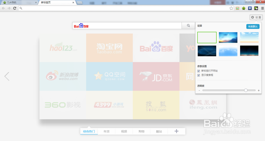Choose the sunset clouds background thumbnail
The height and width of the screenshot is (141, 265).
tap(228, 38)
